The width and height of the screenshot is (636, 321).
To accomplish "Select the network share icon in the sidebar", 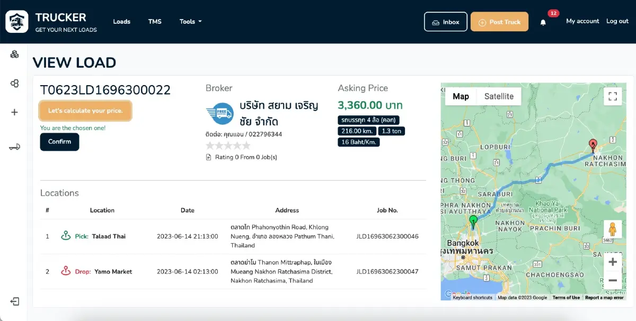I will [x=14, y=83].
